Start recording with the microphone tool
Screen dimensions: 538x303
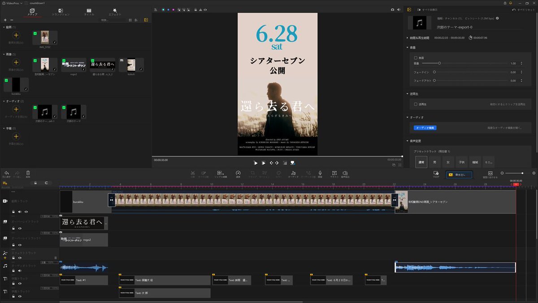click(x=320, y=173)
